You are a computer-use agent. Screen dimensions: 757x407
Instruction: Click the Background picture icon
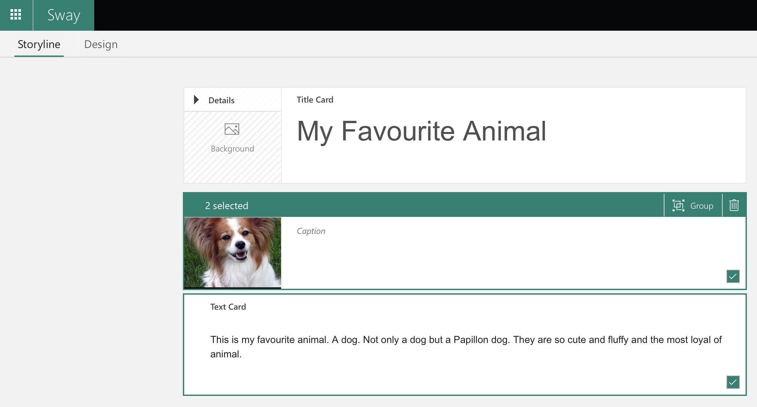232,129
